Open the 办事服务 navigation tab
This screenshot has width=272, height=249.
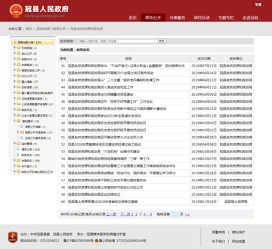(x=177, y=18)
